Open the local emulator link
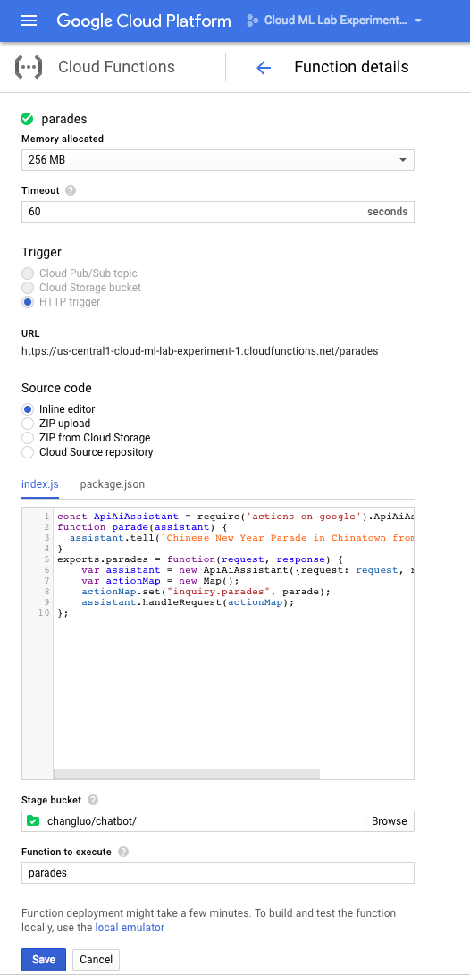Viewport: 470px width, 975px height. click(x=130, y=927)
